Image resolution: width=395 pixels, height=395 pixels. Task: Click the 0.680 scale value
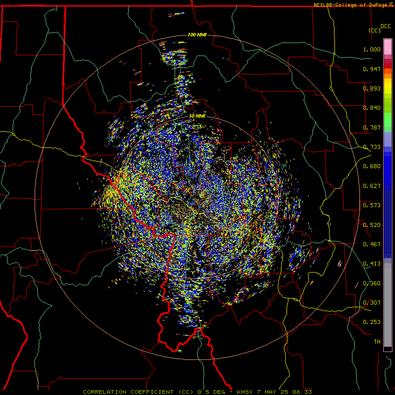[372, 166]
